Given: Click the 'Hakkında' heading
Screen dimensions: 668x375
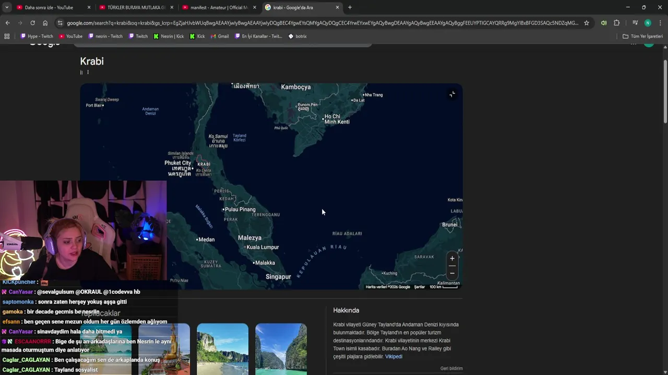Looking at the screenshot, I should (346, 310).
